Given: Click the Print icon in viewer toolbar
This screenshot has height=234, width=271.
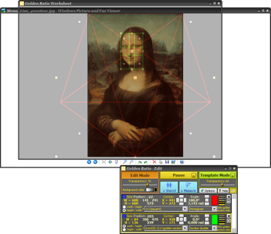Looking at the screenshot, I should pos(161,162).
